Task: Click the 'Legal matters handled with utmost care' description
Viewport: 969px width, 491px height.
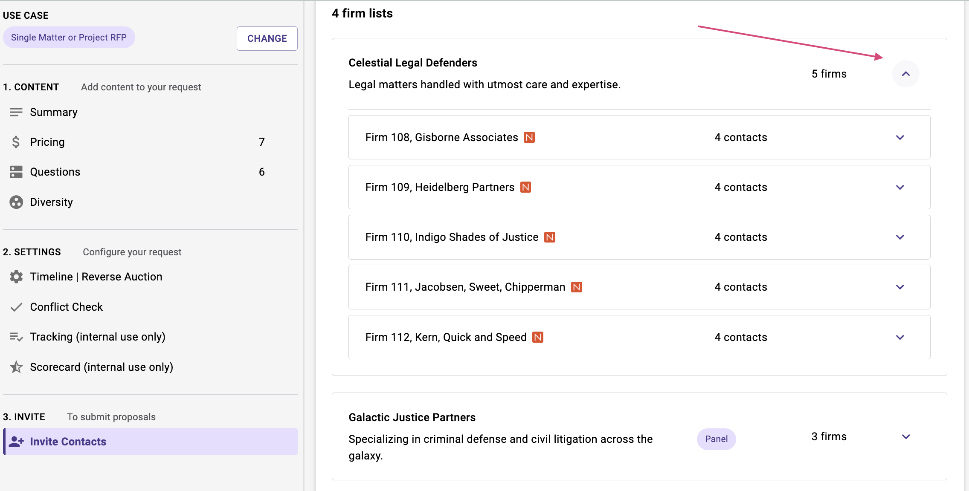Action: (484, 84)
